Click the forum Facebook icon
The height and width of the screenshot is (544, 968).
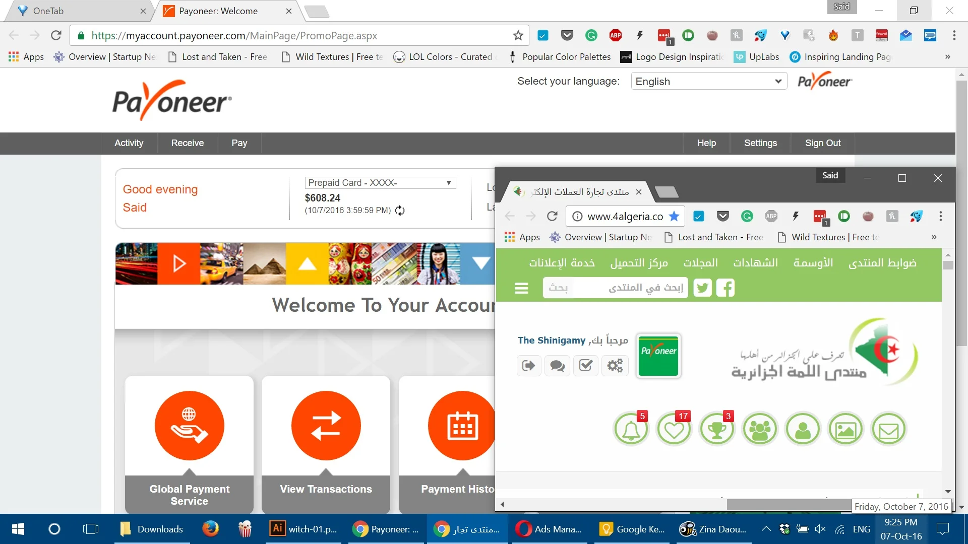pyautogui.click(x=725, y=288)
